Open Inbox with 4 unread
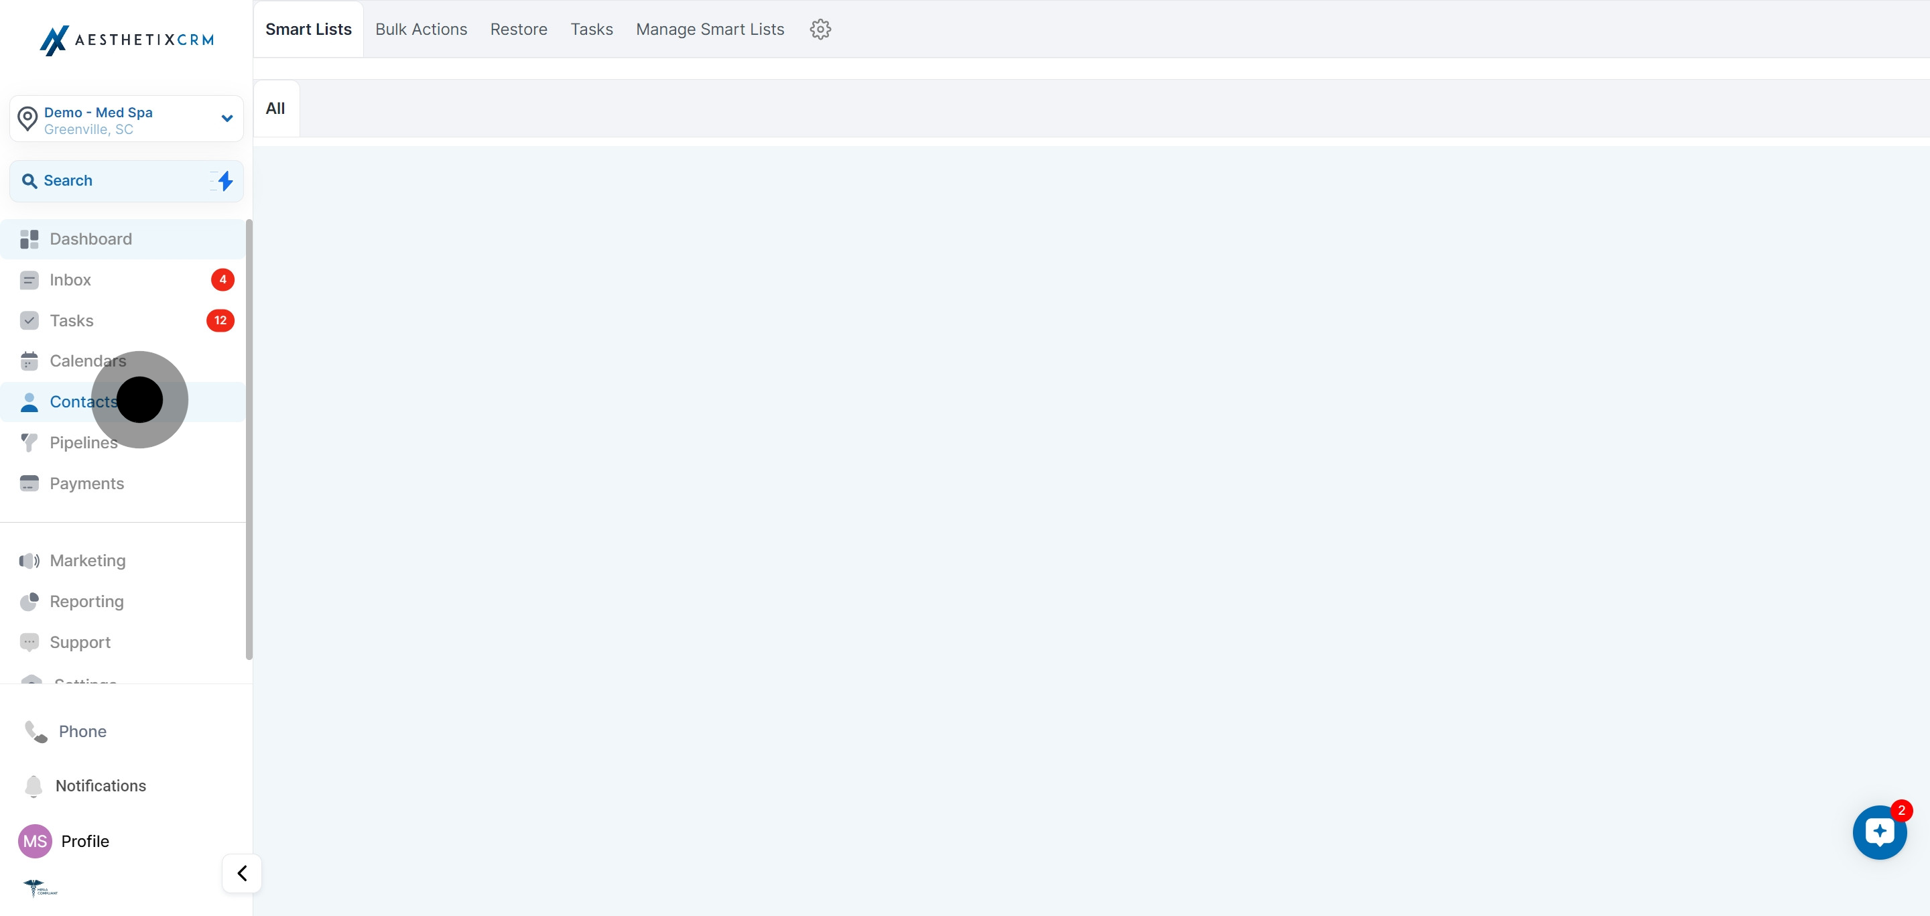Viewport: 1930px width, 916px height. tap(70, 280)
